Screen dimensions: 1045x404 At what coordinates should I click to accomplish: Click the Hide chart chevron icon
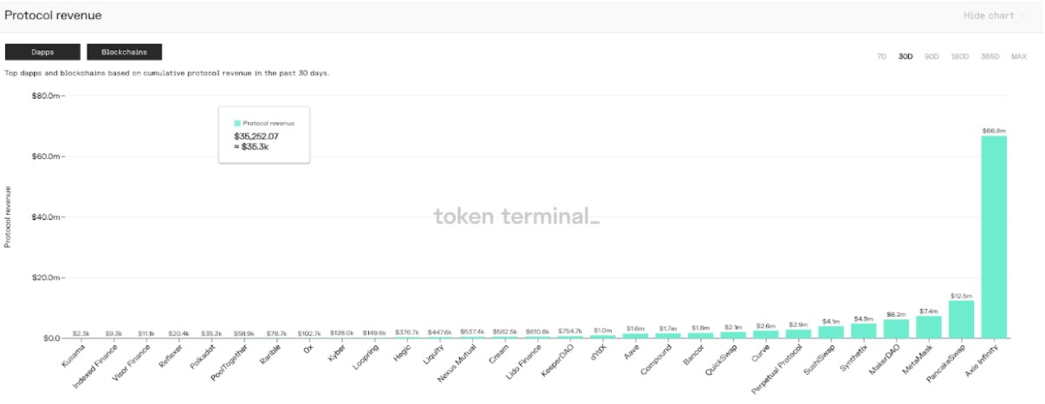pos(1023,16)
